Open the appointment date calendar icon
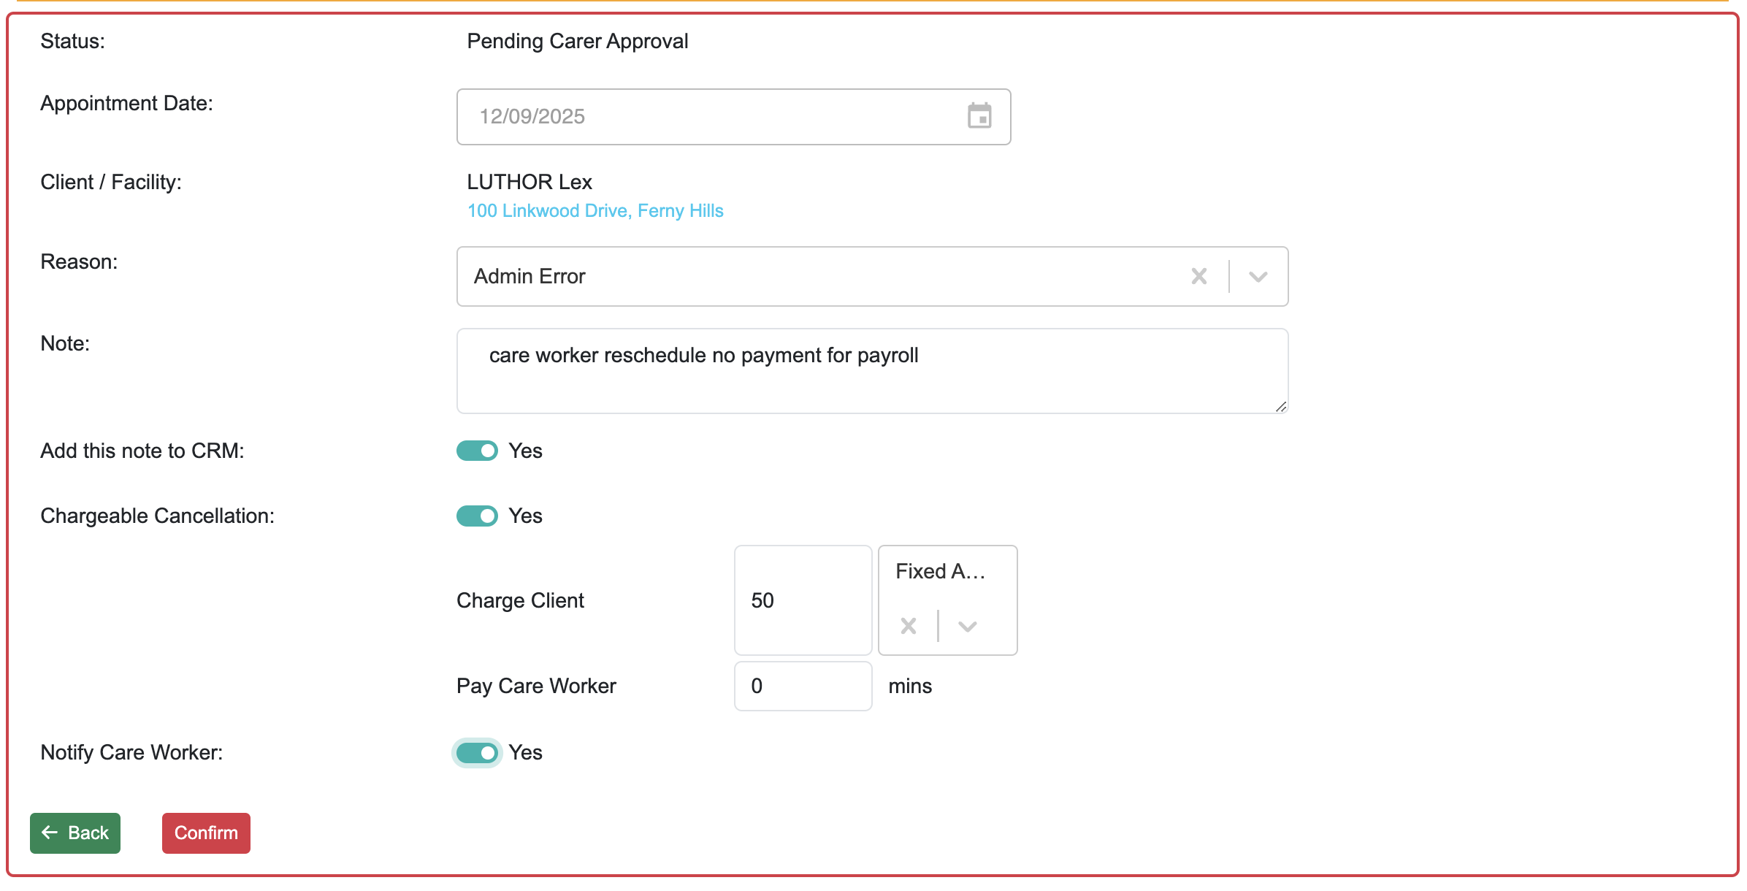This screenshot has width=1747, height=891. (979, 116)
